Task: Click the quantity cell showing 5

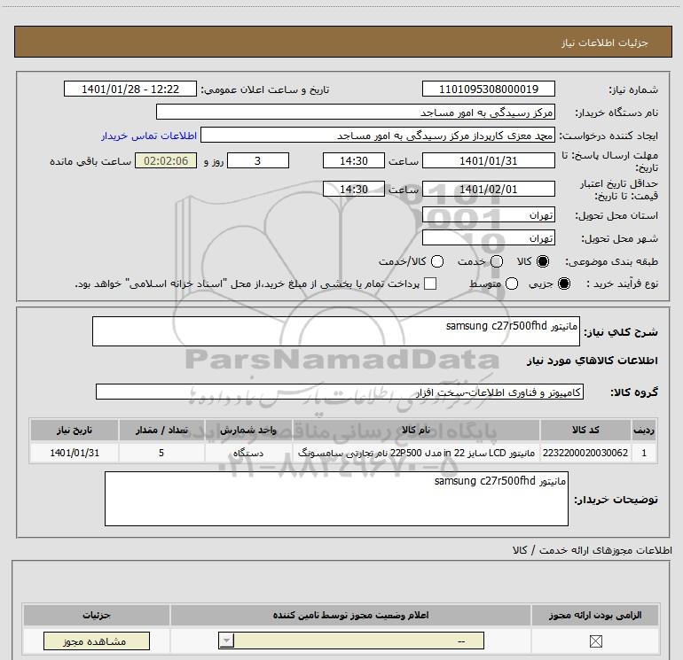Action: coord(161,453)
